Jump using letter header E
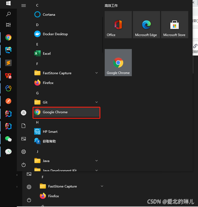The height and width of the screenshot is (207, 198). pyautogui.click(x=37, y=44)
